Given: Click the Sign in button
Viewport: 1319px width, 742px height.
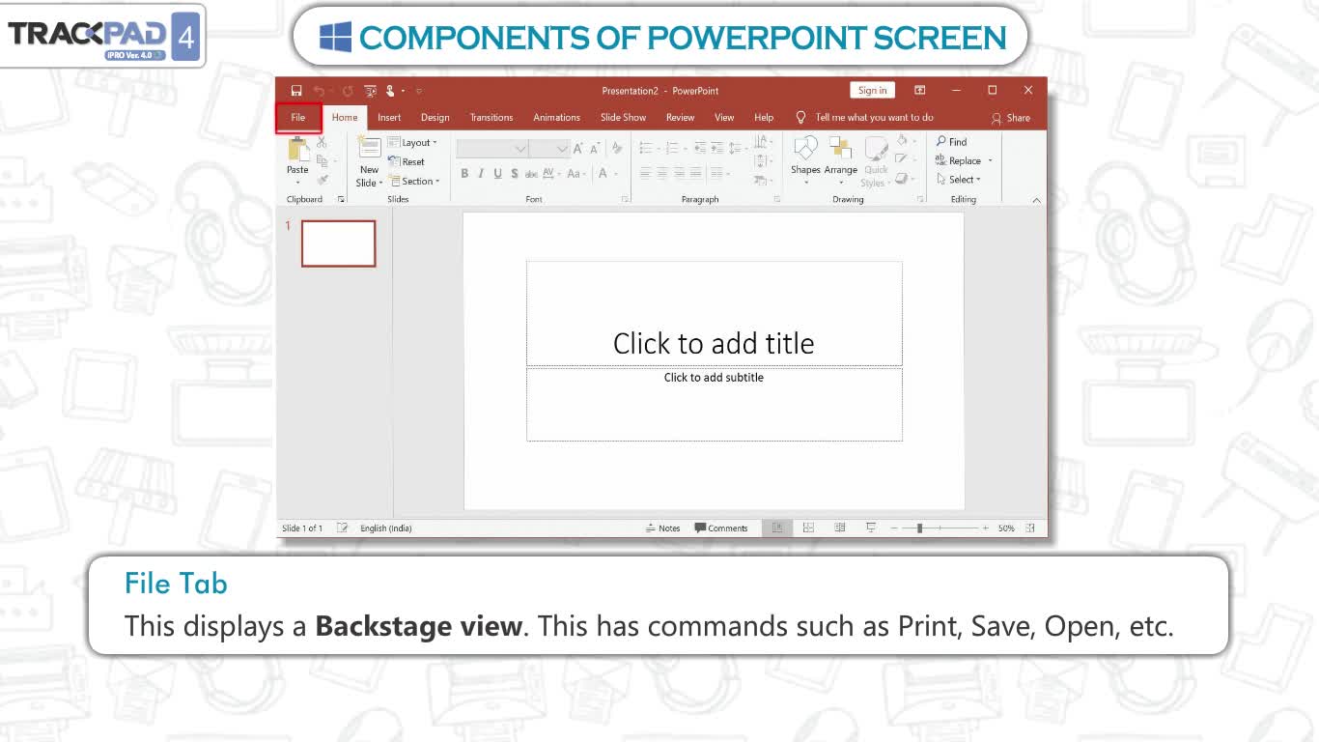Looking at the screenshot, I should 872,90.
